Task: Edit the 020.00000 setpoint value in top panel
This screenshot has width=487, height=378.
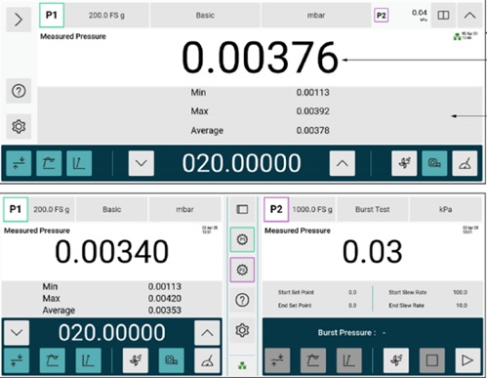Action: 241,163
